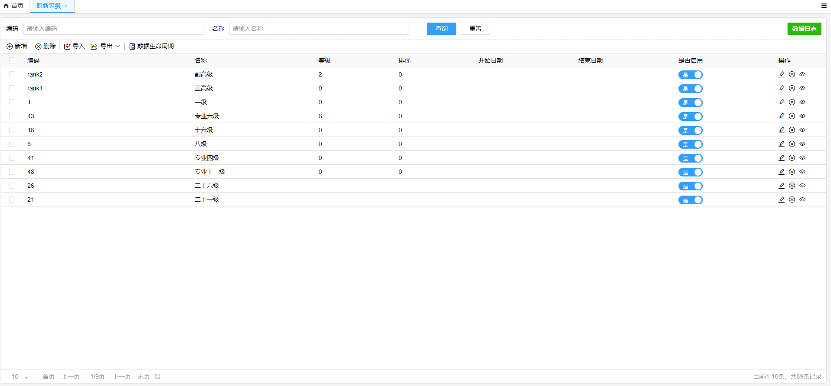Delete the rank1 正高级 row

[792, 88]
